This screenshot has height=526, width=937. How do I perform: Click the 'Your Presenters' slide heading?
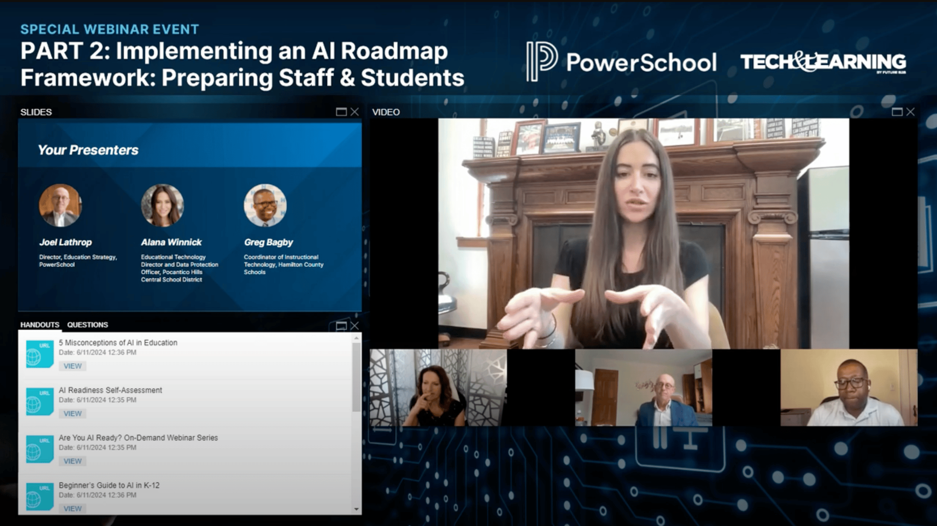coord(88,150)
